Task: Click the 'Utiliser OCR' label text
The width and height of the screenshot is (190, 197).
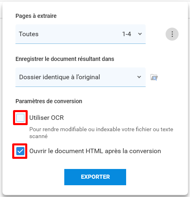Action: [46, 118]
